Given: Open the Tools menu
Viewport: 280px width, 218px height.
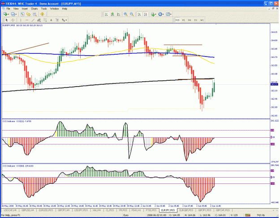Looking at the screenshot, I should 44,9.
